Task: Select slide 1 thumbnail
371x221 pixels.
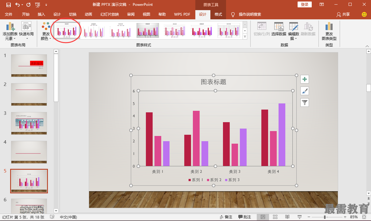Action: pos(29,65)
